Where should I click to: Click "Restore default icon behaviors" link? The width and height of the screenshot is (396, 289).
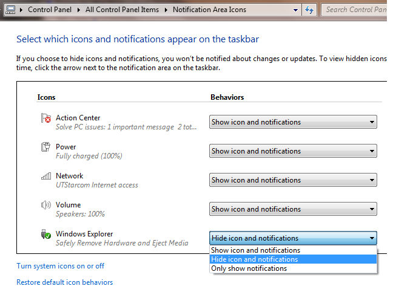point(64,282)
